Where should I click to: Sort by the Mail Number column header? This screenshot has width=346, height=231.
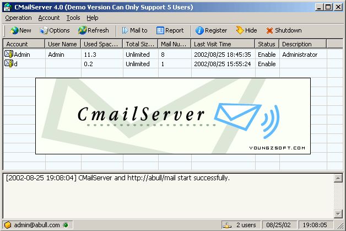(x=175, y=44)
